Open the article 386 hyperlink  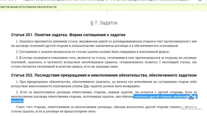pos(86,86)
